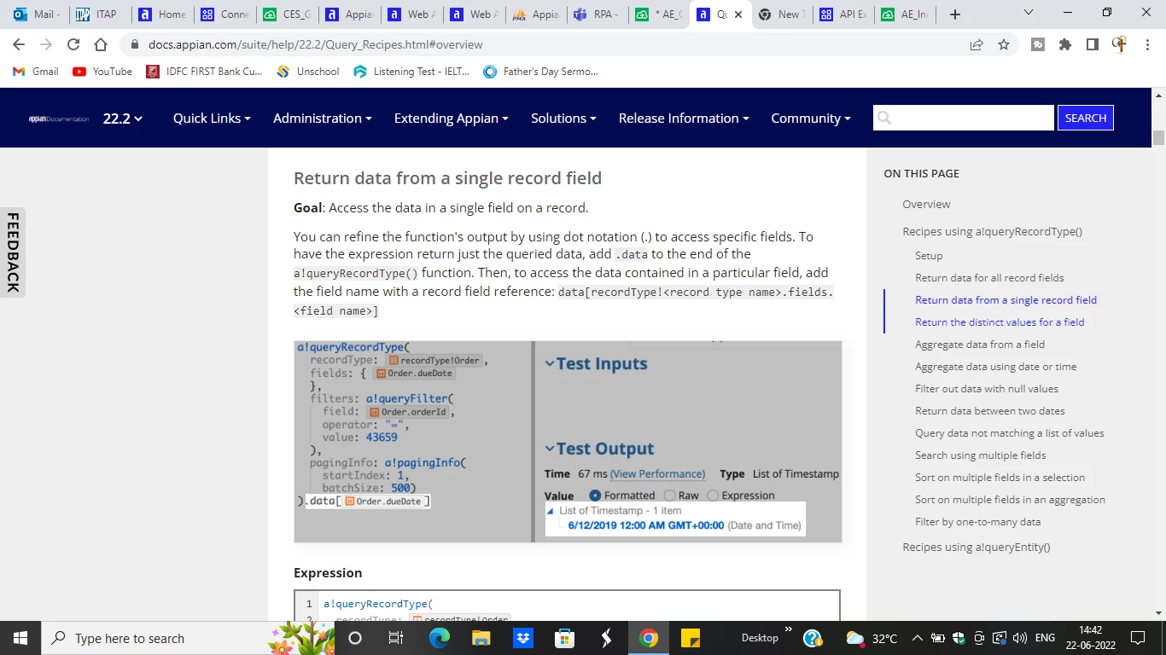This screenshot has height=655, width=1166.
Task: Open the TubeBuddy extension icon
Action: click(x=1038, y=44)
